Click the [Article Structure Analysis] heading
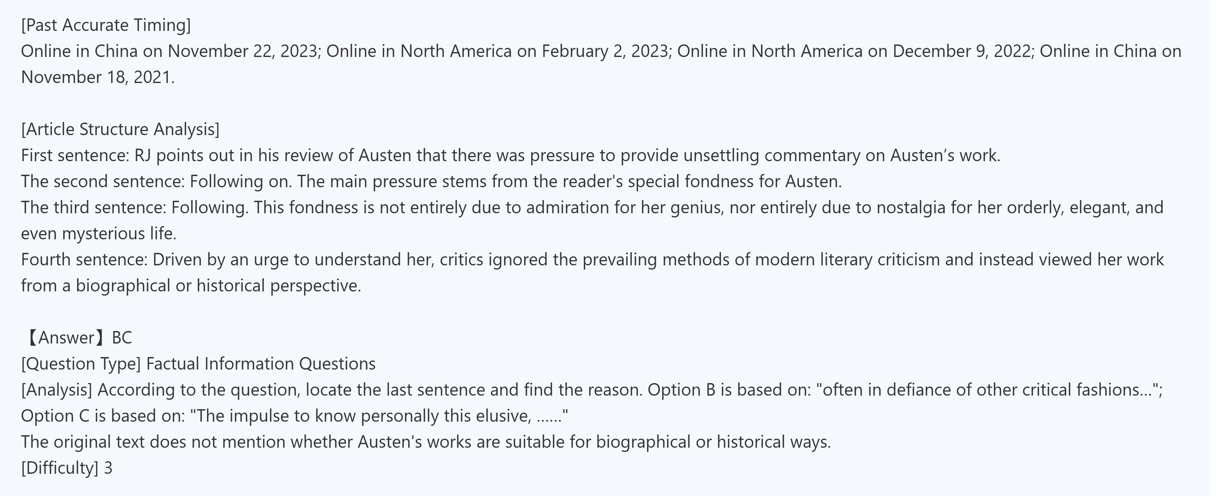The width and height of the screenshot is (1216, 496). click(x=120, y=129)
